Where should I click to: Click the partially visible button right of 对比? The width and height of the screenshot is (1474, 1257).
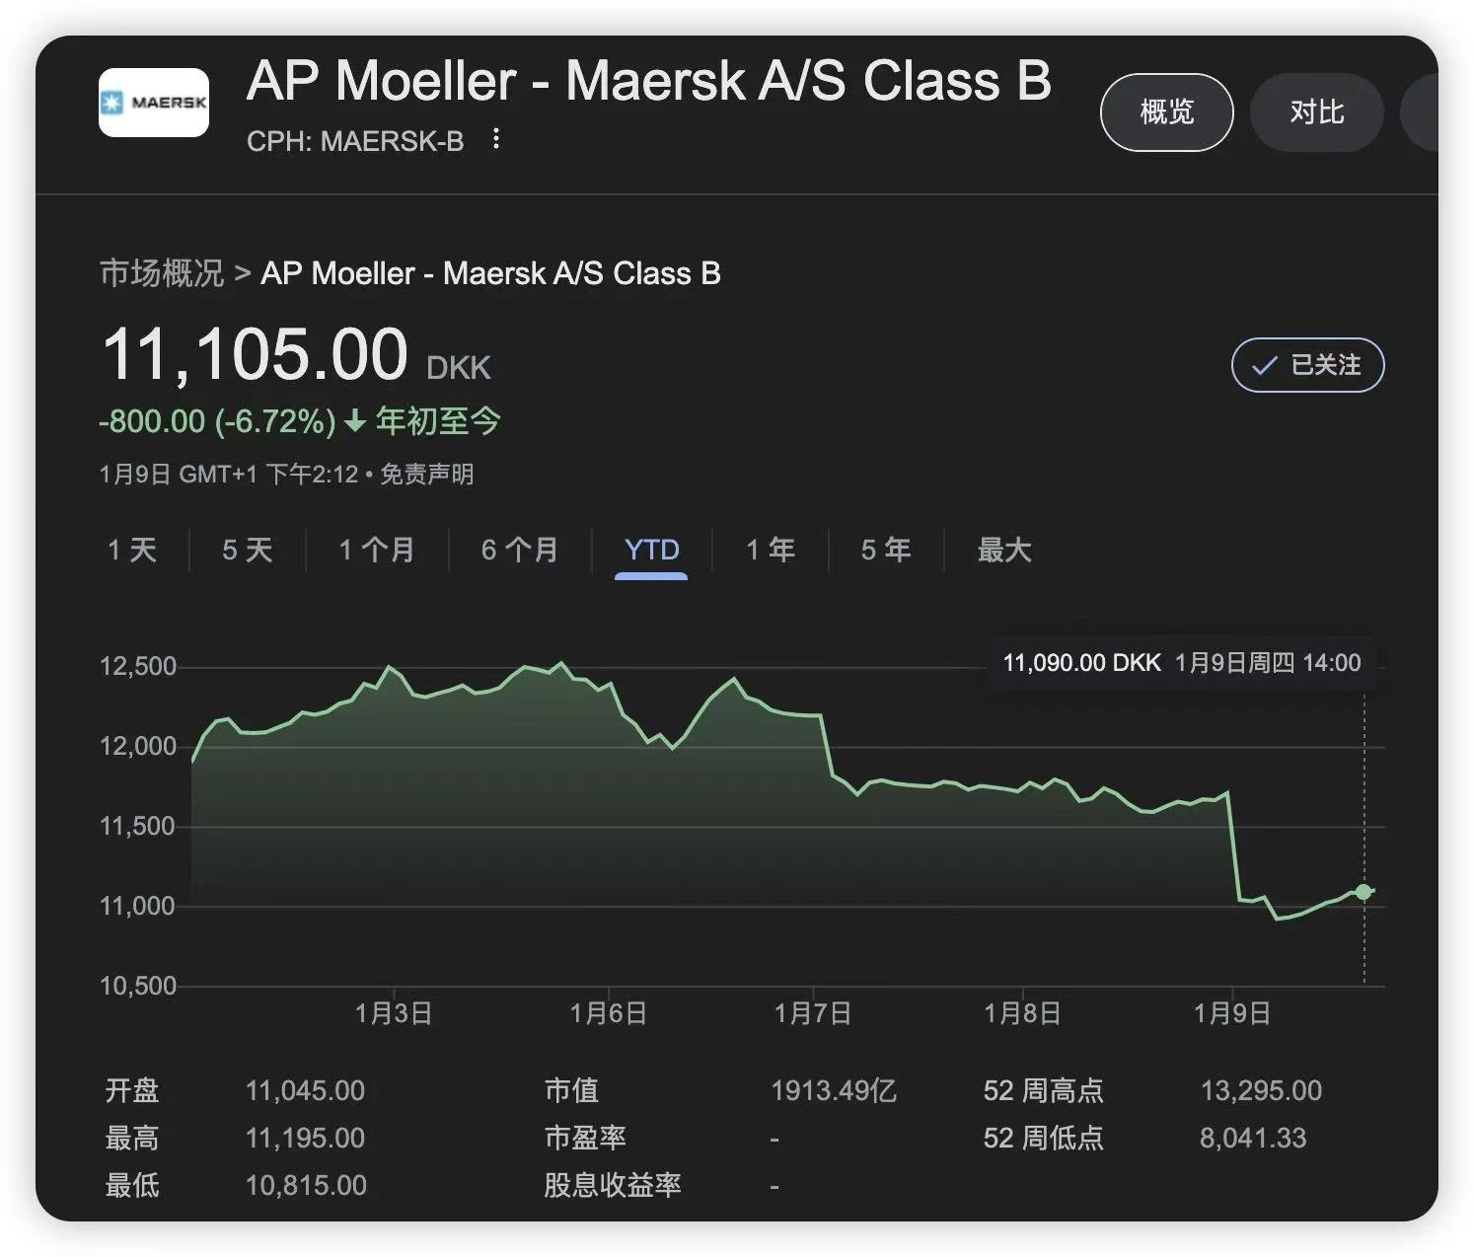point(1420,112)
